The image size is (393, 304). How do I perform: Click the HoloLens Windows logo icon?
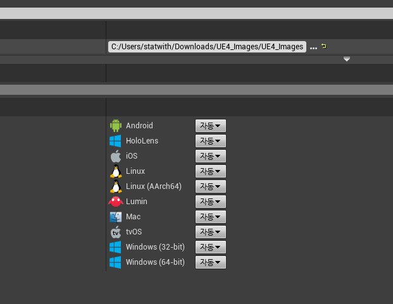115,141
